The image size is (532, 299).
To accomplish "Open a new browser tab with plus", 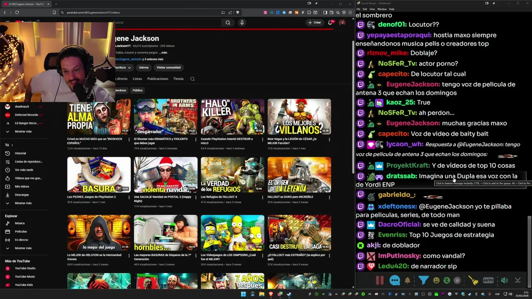I will tap(56, 4).
